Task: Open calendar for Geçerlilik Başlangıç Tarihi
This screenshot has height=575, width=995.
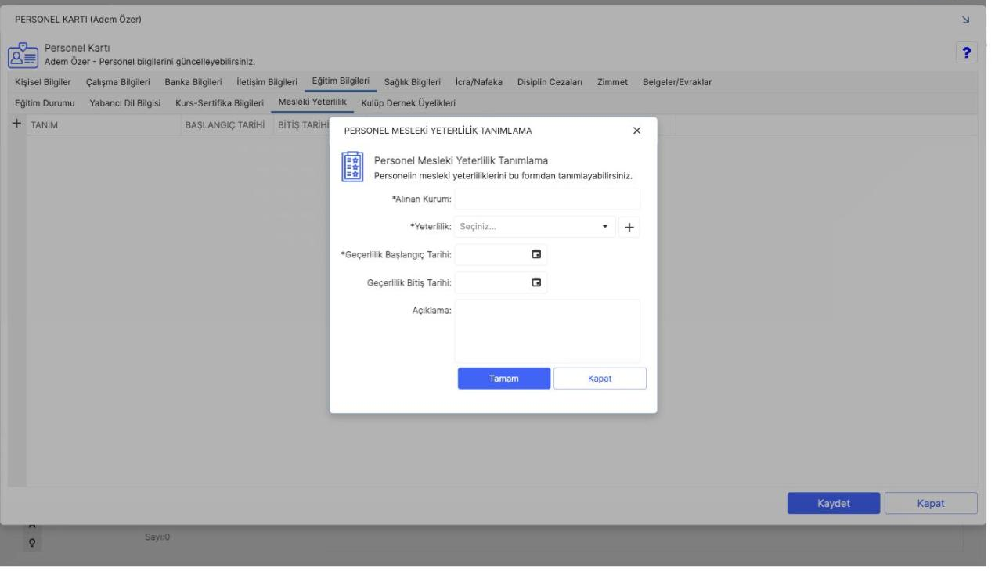Action: pos(536,254)
